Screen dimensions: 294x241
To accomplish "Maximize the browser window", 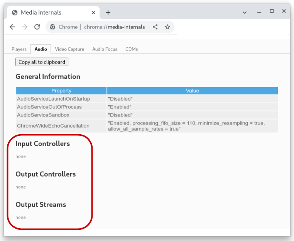I will tap(272, 12).
